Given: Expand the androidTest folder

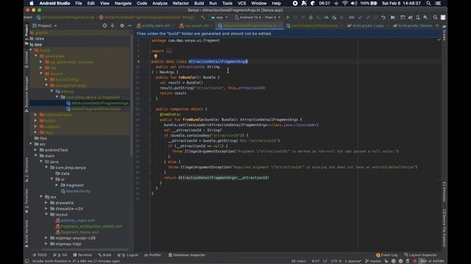Looking at the screenshot, I should pyautogui.click(x=36, y=150).
